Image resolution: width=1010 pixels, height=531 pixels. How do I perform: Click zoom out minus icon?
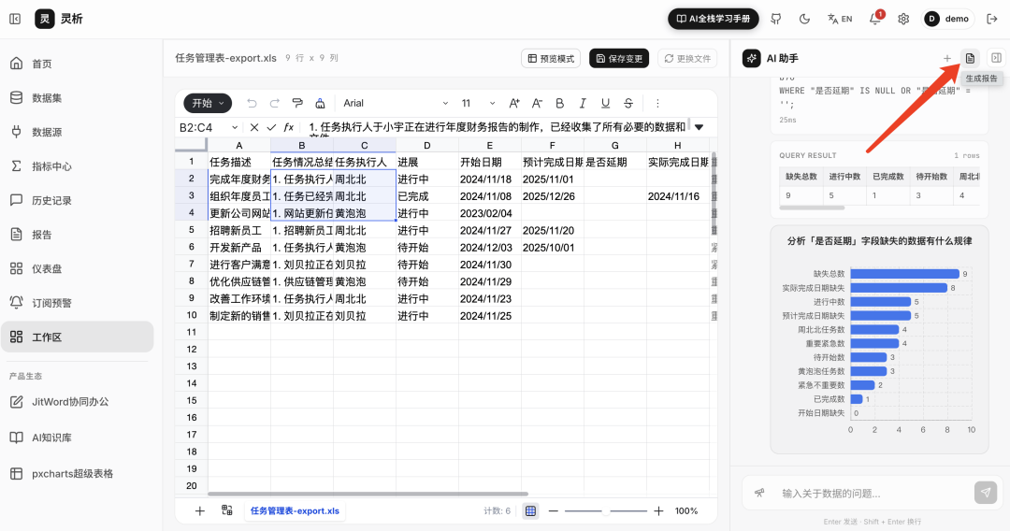click(554, 511)
